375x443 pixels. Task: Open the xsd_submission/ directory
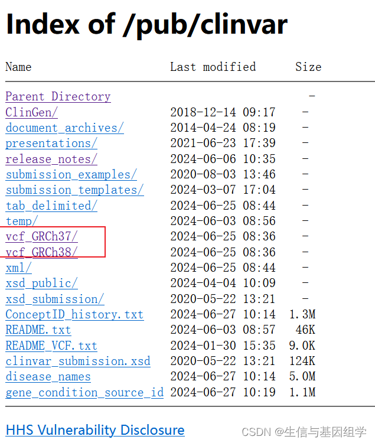55,299
